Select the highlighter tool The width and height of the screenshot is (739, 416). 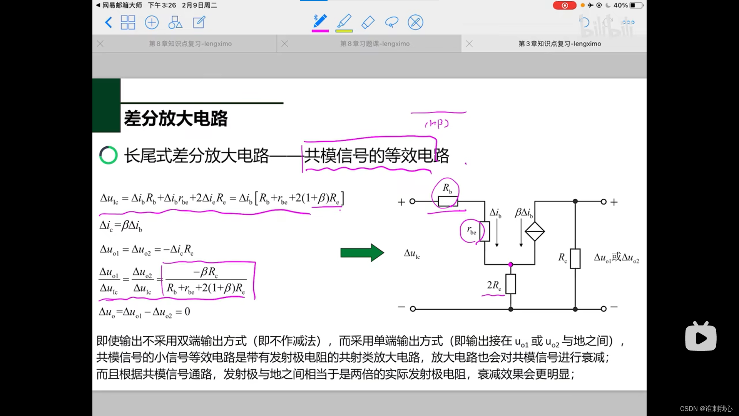pyautogui.click(x=344, y=21)
